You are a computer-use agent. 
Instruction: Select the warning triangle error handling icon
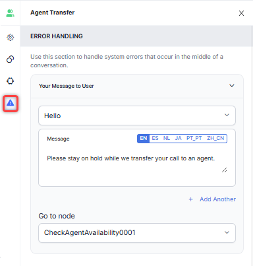point(11,103)
